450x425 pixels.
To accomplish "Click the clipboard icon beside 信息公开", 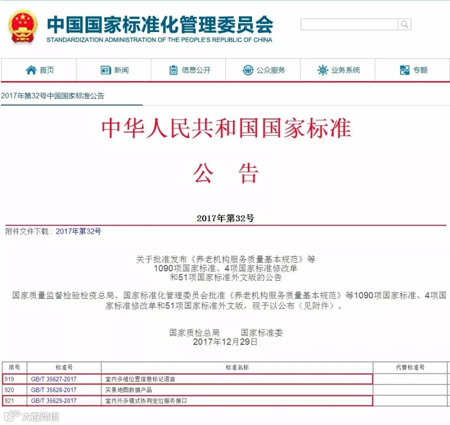I will pos(173,70).
